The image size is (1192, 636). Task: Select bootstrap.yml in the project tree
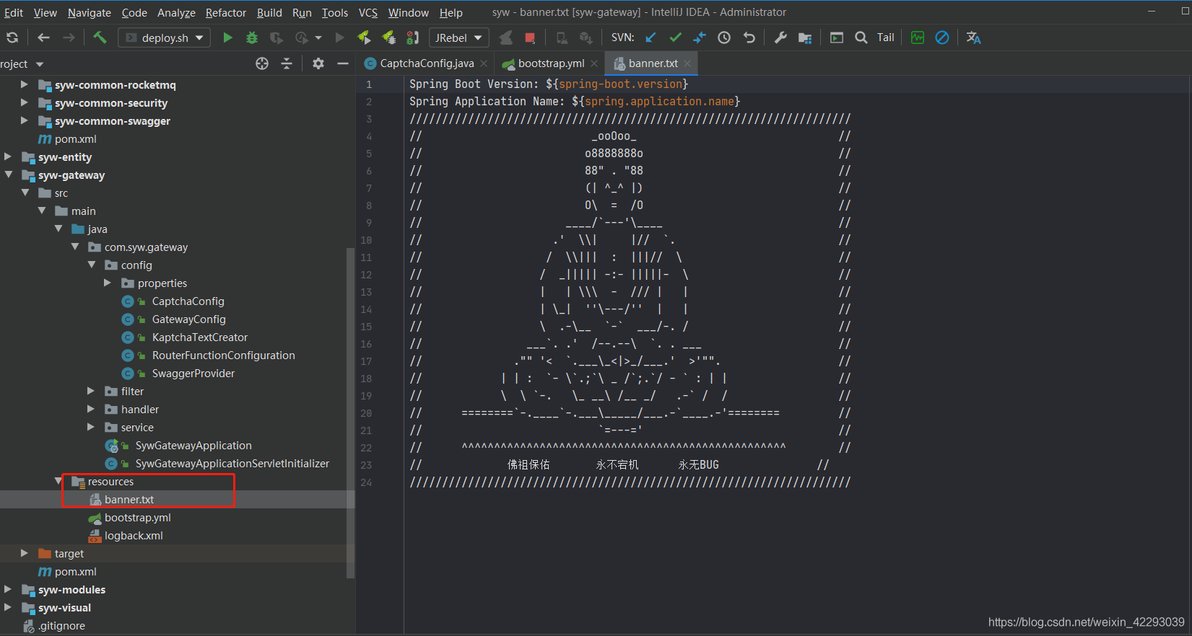137,518
